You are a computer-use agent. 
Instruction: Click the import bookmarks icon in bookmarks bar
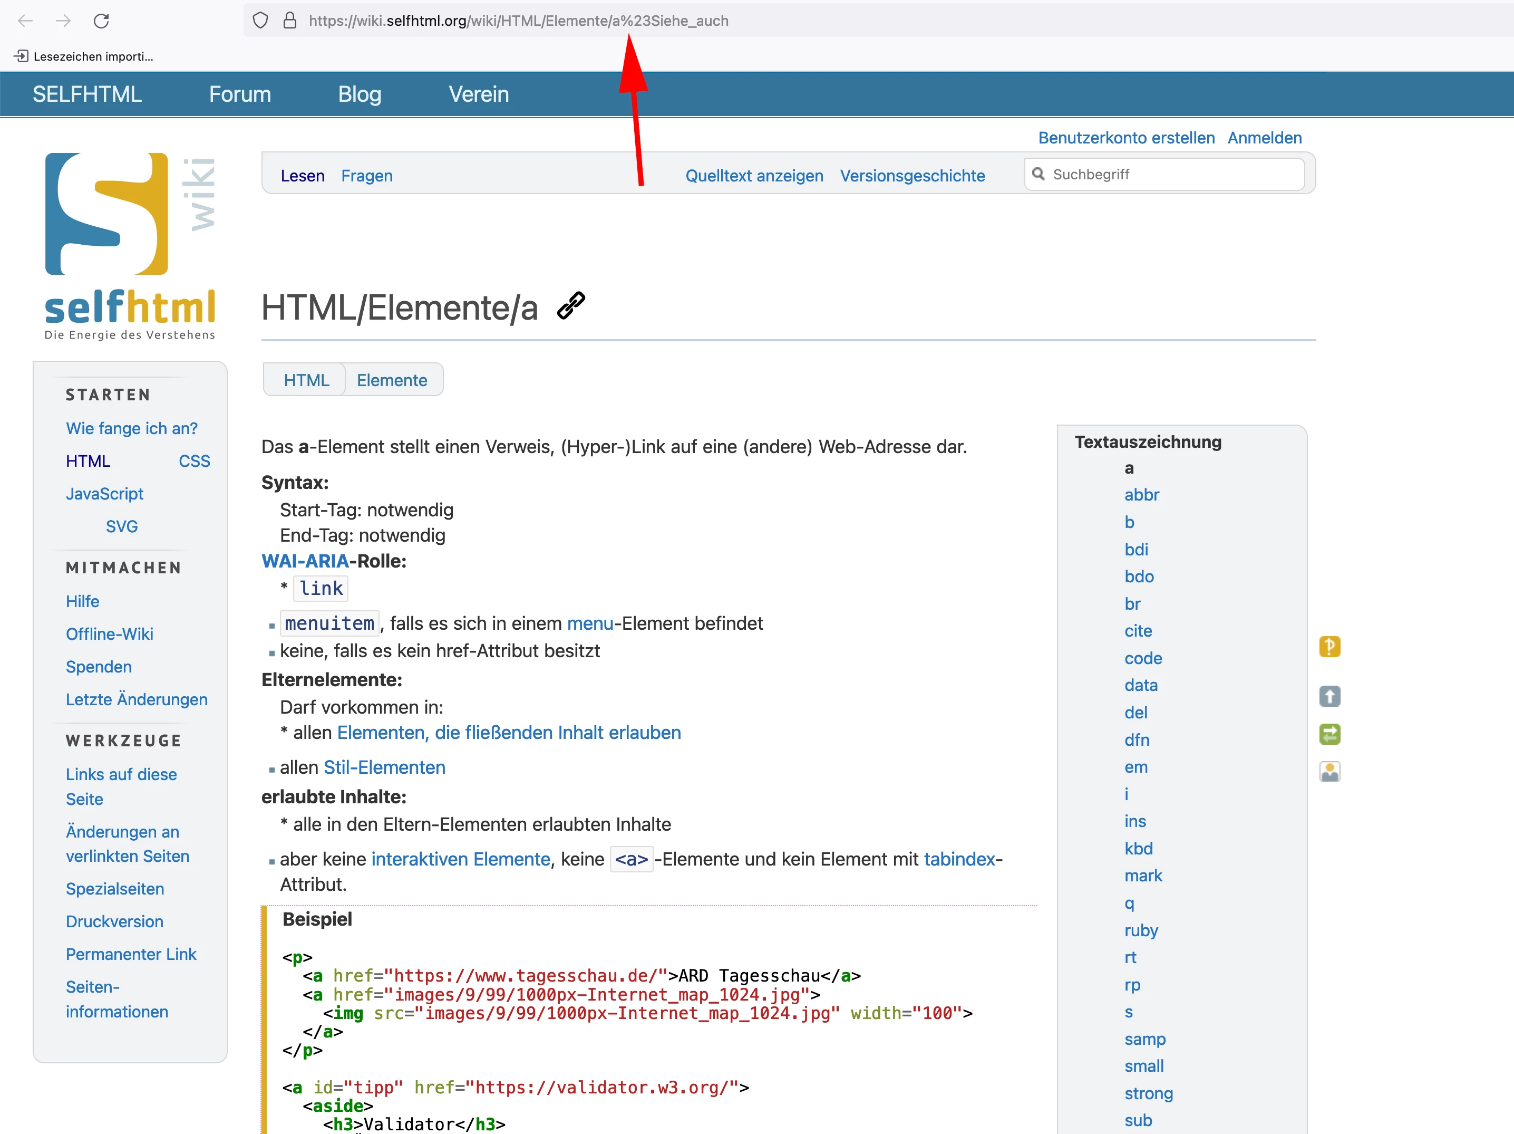point(21,56)
